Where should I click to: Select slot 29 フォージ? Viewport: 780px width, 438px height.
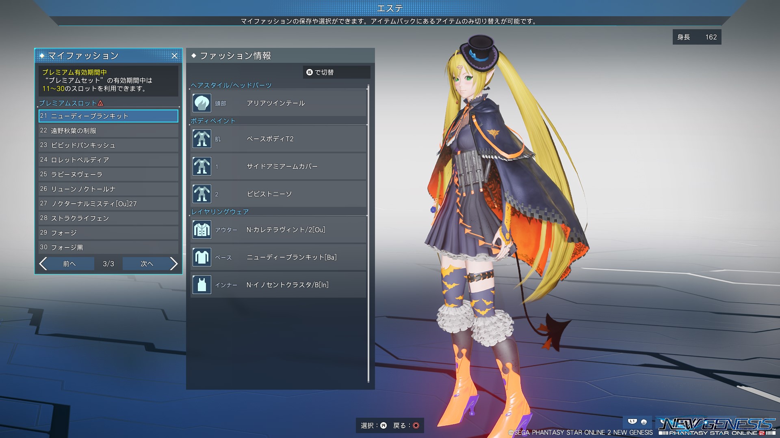tap(108, 233)
